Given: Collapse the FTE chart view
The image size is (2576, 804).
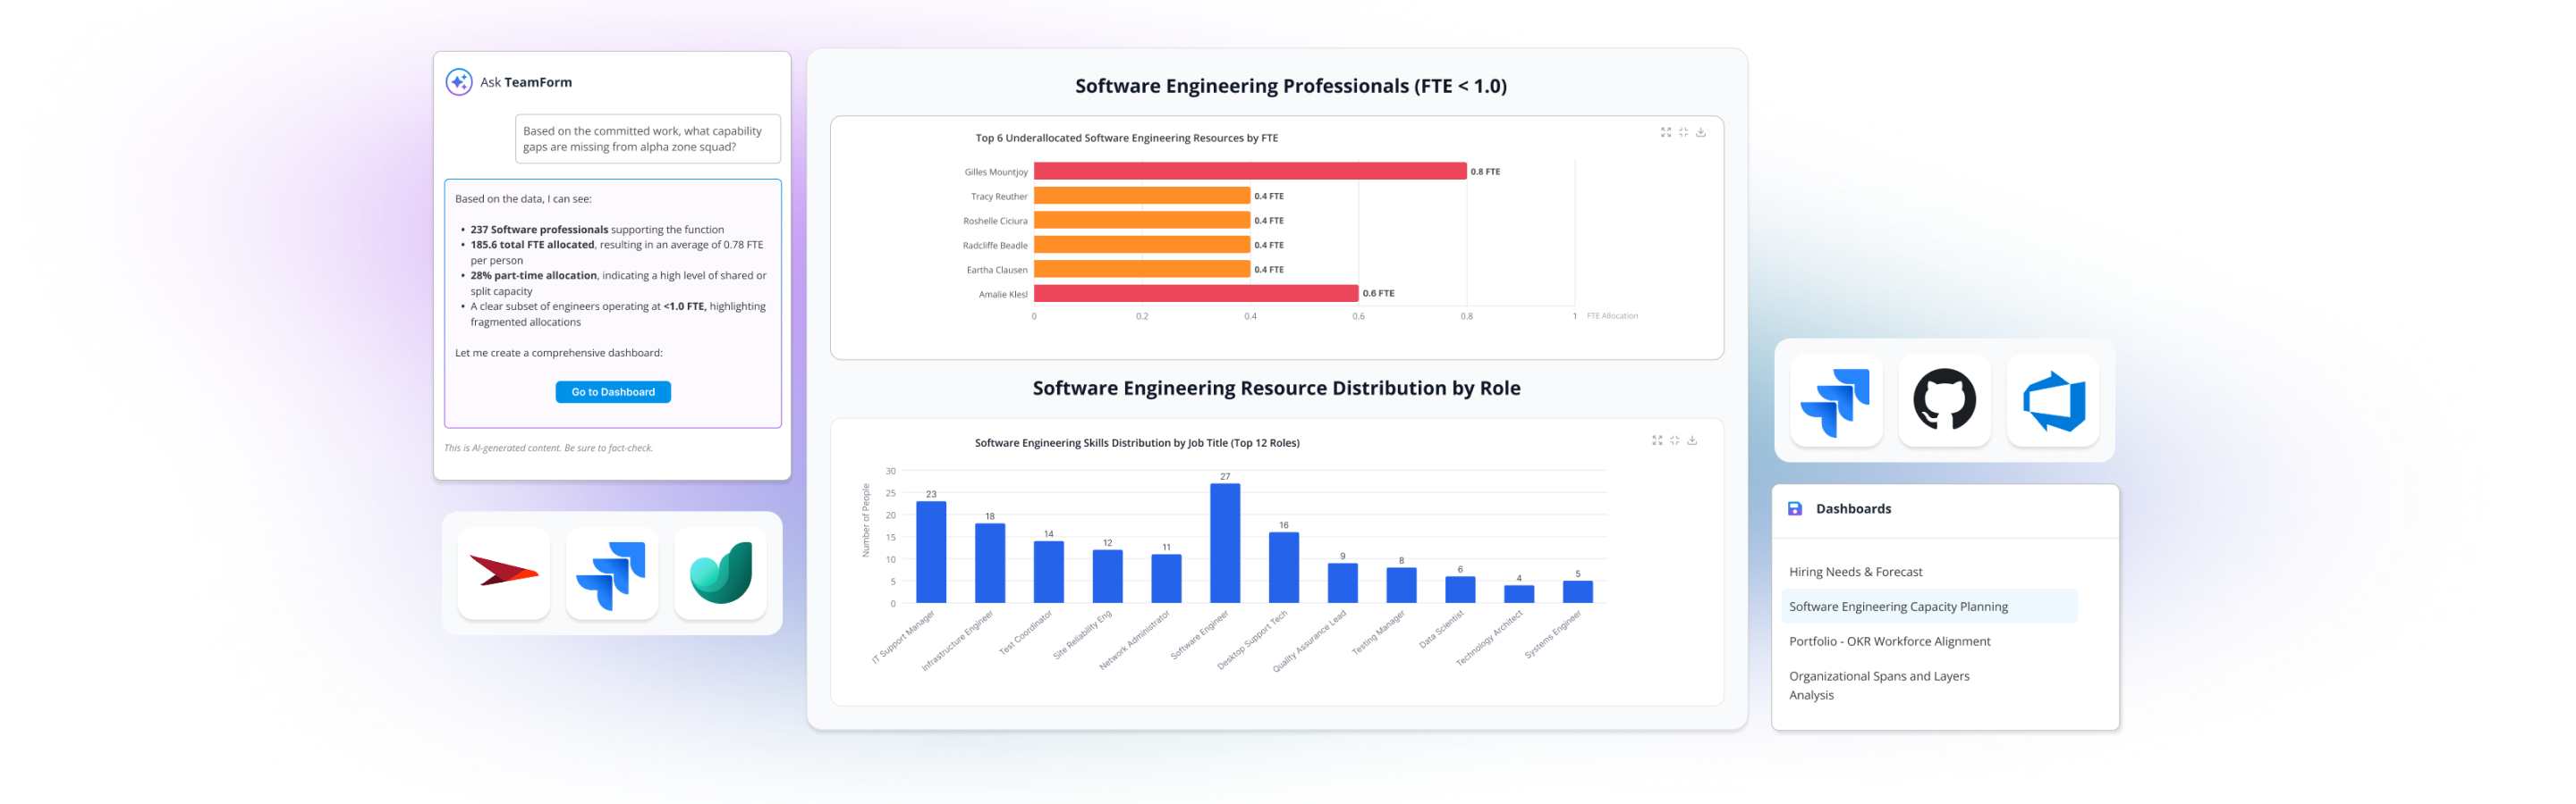Looking at the screenshot, I should tap(1683, 132).
